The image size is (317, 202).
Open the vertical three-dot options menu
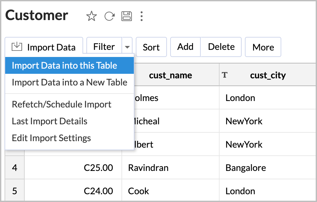point(142,16)
